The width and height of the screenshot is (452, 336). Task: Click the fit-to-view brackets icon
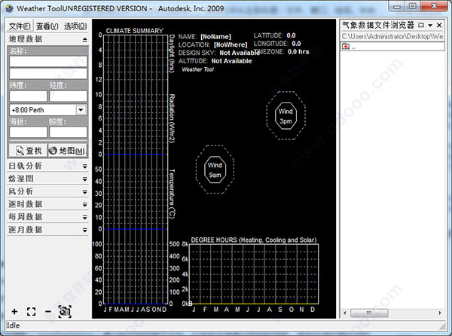coord(31,311)
